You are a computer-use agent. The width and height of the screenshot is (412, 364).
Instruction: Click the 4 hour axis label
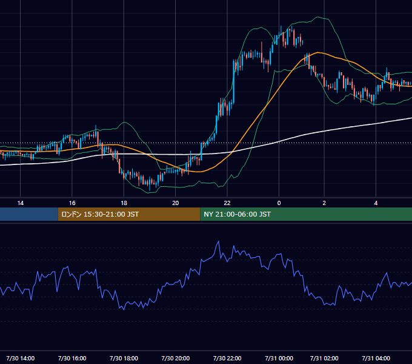click(376, 203)
